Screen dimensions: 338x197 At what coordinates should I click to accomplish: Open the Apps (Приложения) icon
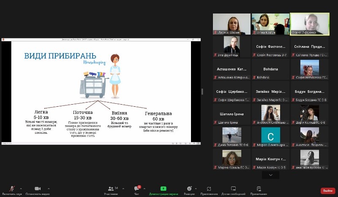(x=209, y=189)
